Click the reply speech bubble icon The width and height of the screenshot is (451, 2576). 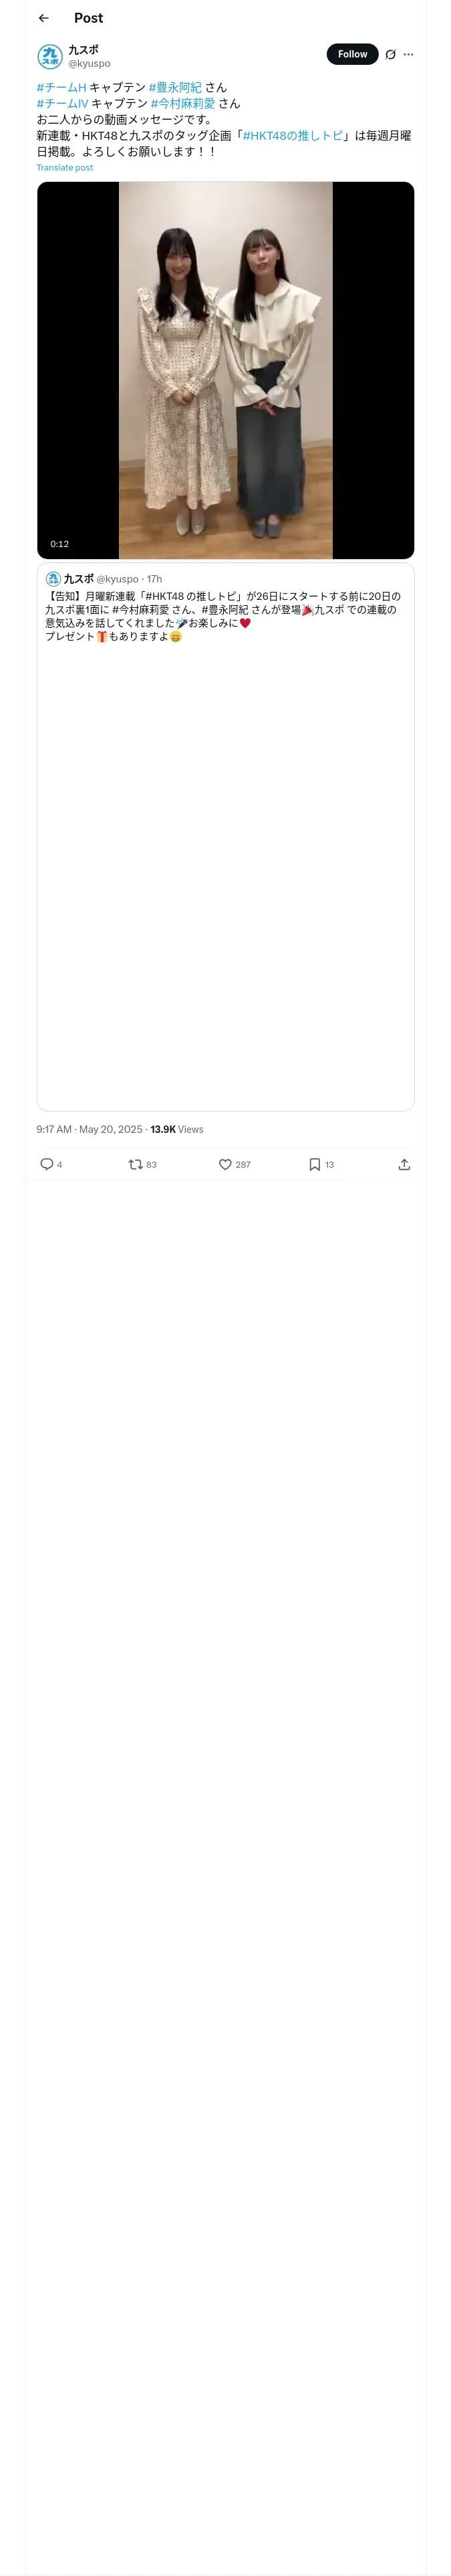tap(46, 1164)
